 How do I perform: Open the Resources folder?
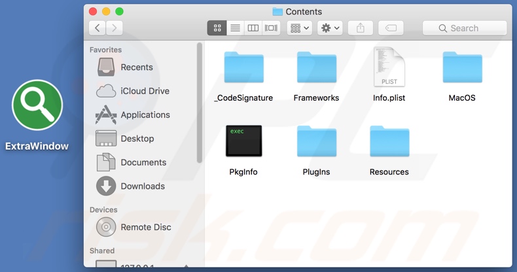(x=389, y=142)
